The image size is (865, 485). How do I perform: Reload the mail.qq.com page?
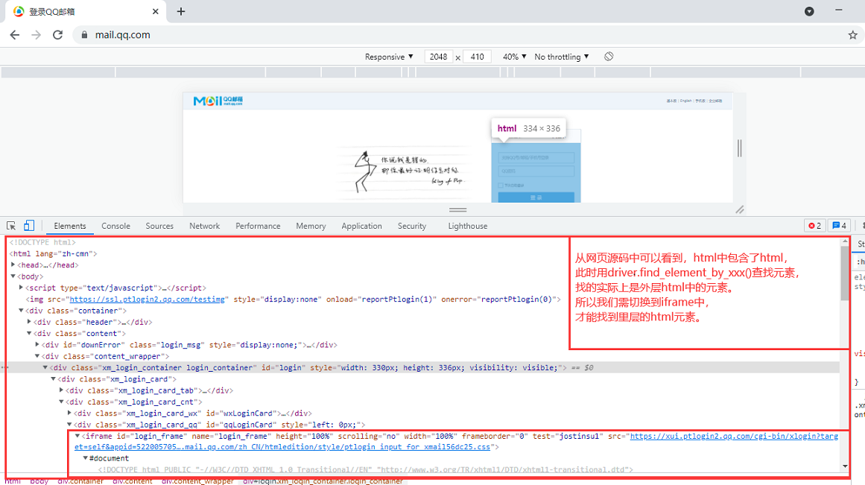tap(57, 35)
